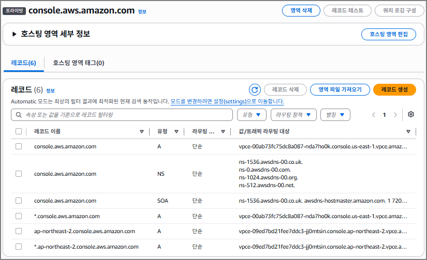Check the SOA record row
The image size is (427, 260).
click(19, 201)
